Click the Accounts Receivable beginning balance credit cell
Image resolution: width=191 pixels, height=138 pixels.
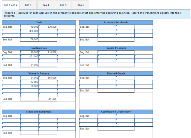click(x=125, y=27)
